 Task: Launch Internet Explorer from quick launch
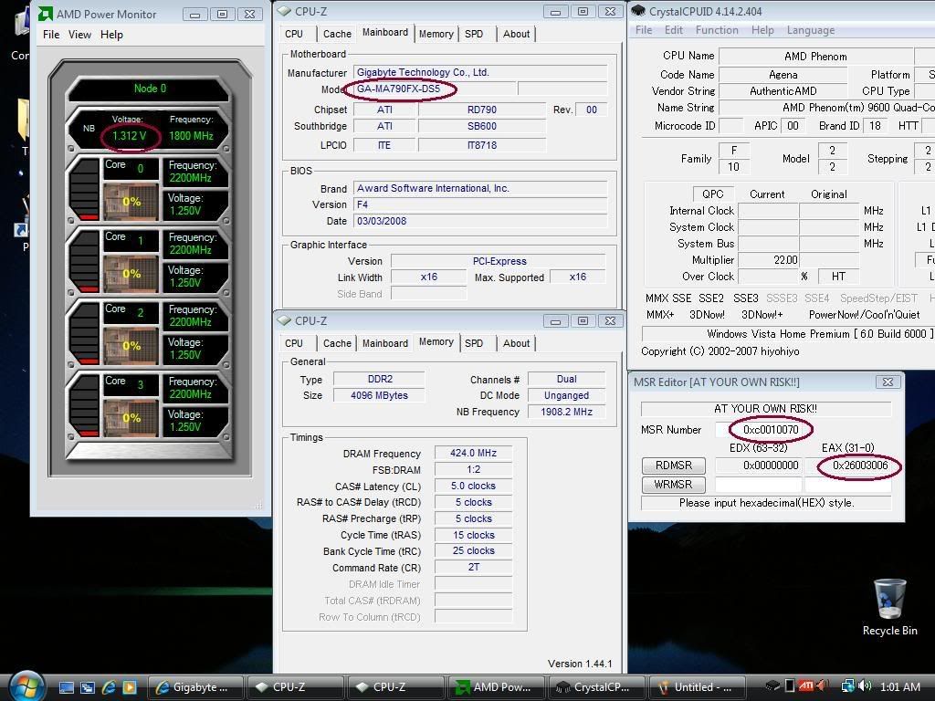[x=108, y=687]
